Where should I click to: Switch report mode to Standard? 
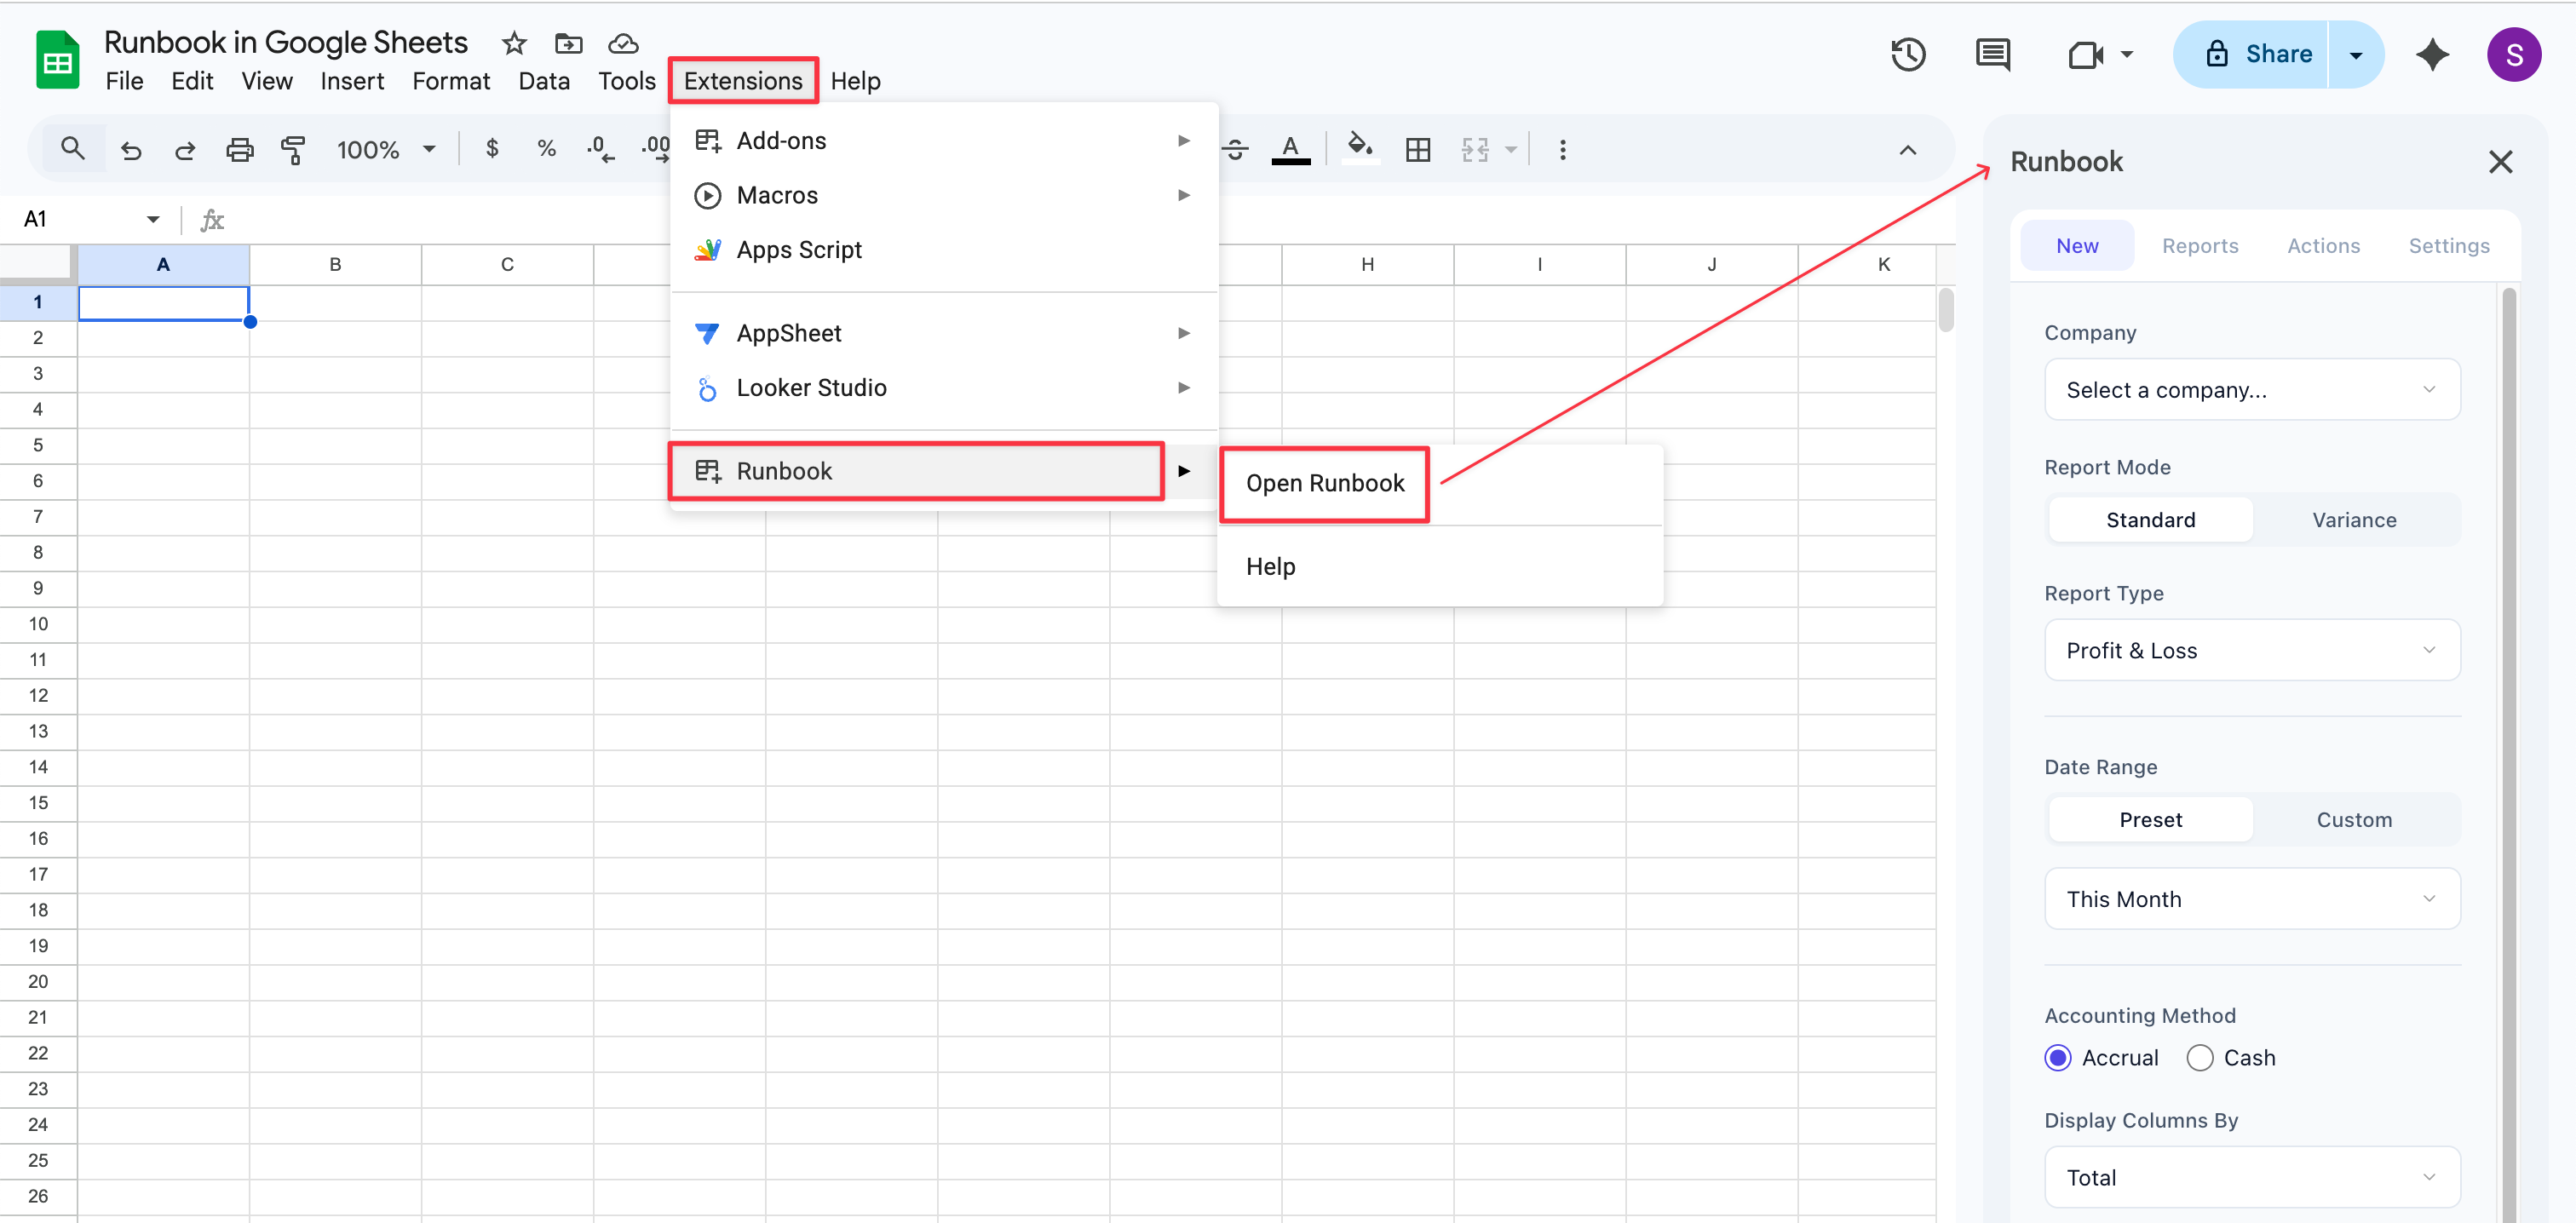2150,519
